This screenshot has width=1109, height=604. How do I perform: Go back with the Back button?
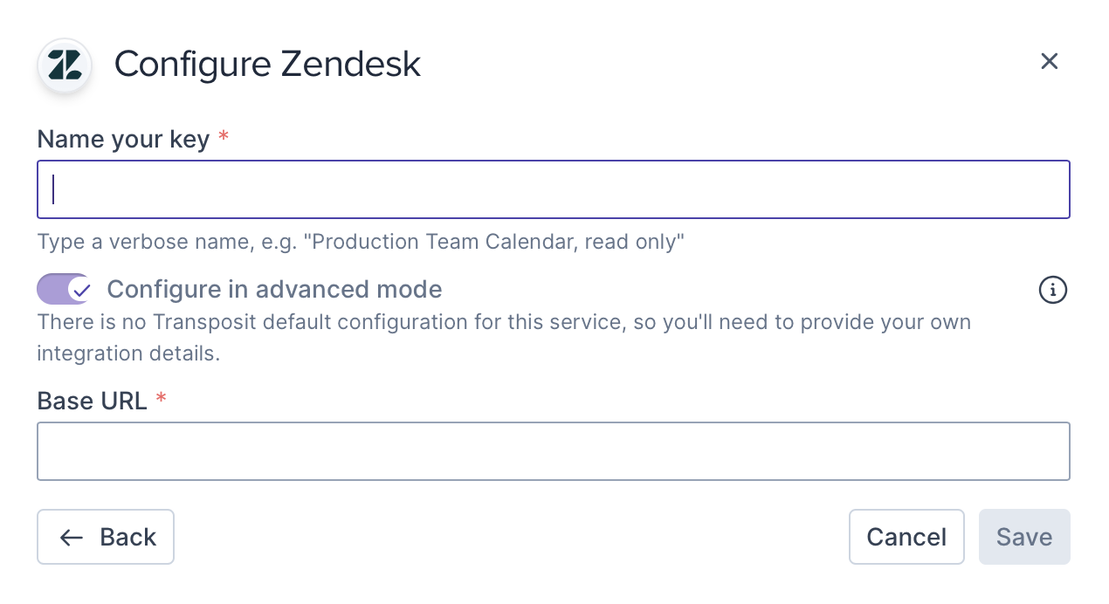click(106, 537)
